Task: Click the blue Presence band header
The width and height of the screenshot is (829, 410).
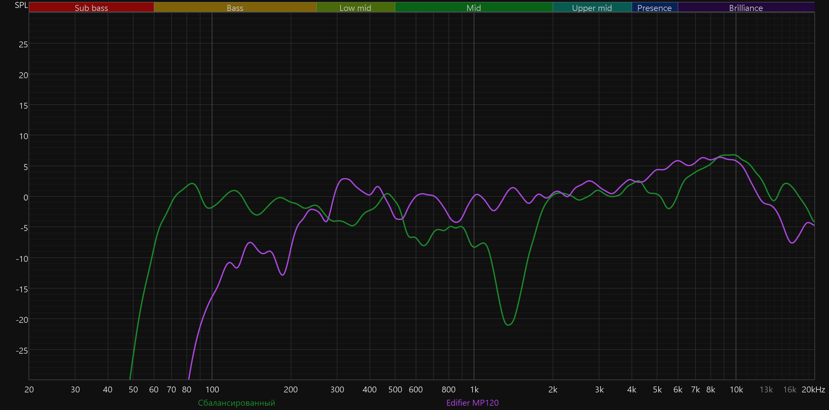Action: [654, 8]
